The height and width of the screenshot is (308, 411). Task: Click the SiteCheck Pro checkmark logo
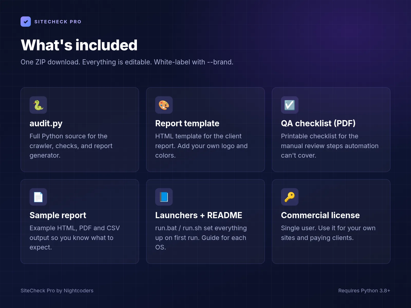point(26,22)
